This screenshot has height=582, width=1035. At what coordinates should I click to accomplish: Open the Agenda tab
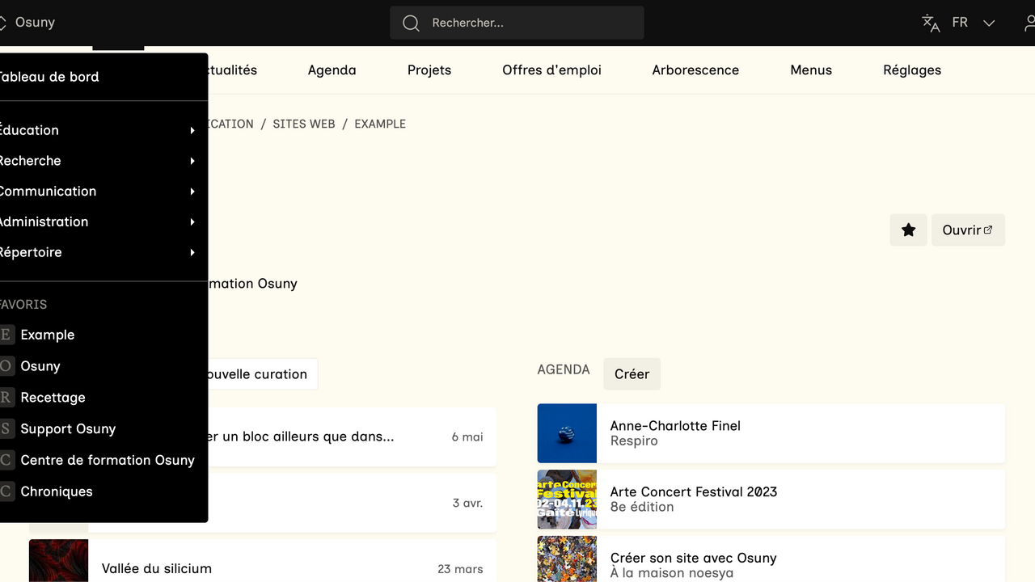coord(332,70)
